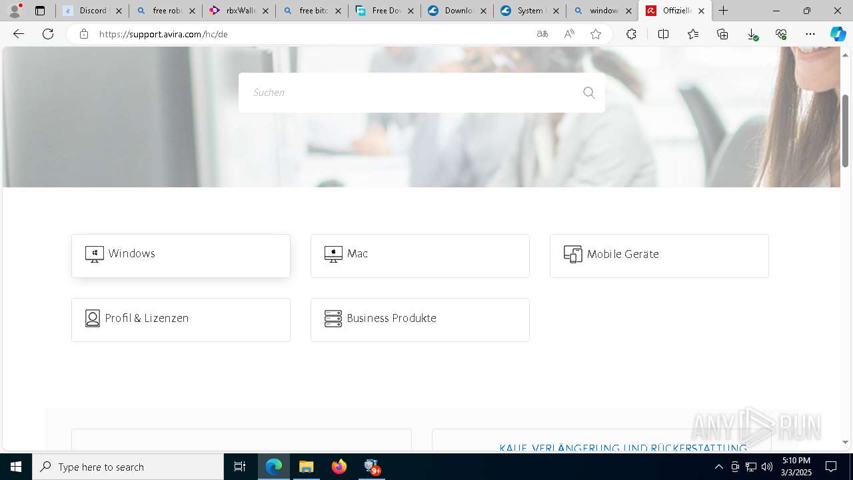Image resolution: width=853 pixels, height=480 pixels.
Task: Open the Profil & Lizenzen category
Action: click(x=181, y=320)
